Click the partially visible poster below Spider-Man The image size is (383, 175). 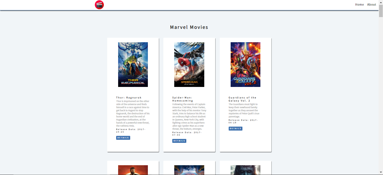click(189, 170)
